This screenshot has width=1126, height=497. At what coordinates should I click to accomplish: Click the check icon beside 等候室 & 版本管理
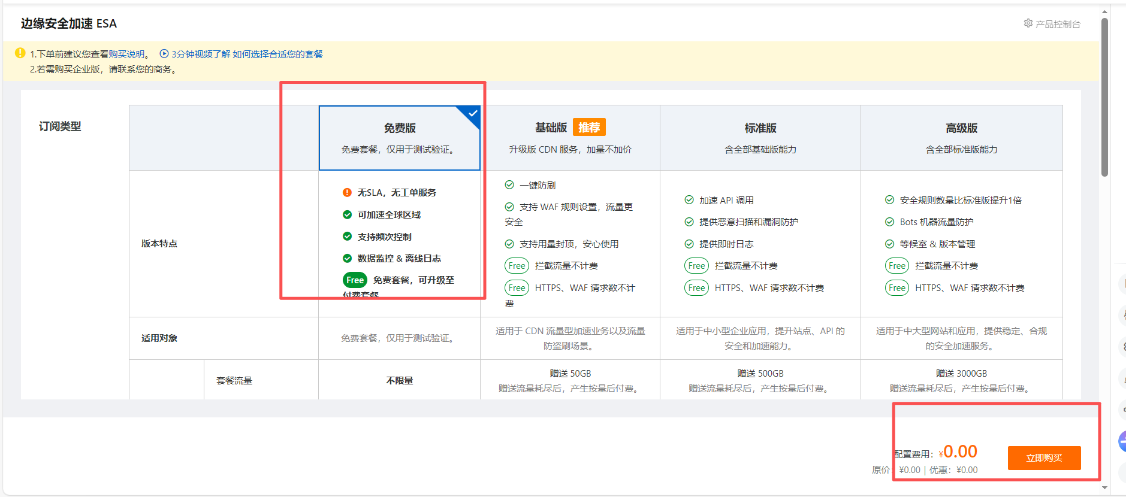890,244
